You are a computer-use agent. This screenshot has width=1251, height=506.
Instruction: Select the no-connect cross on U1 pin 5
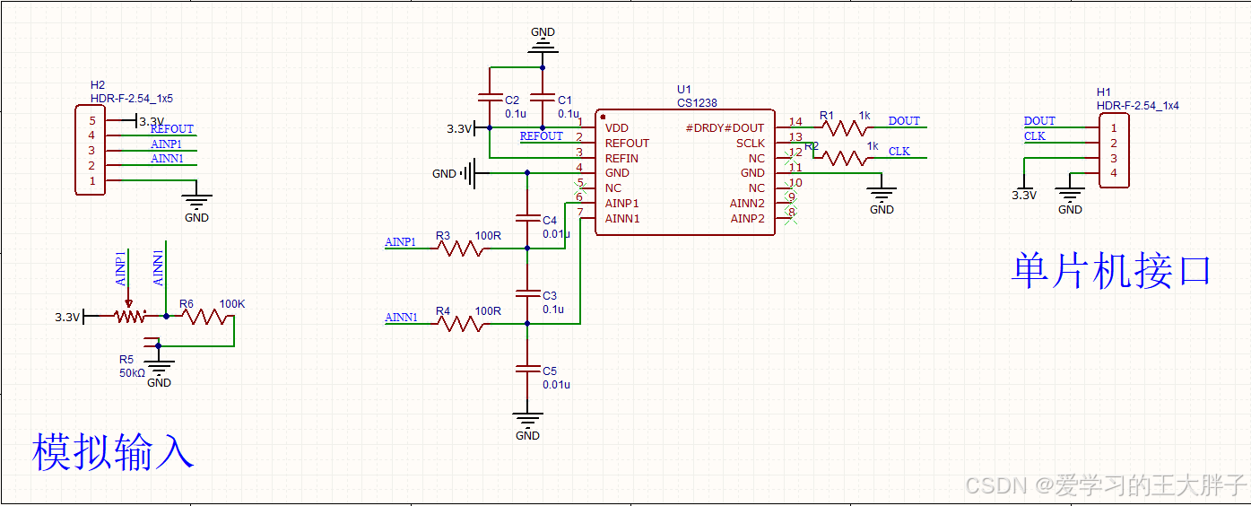click(579, 188)
